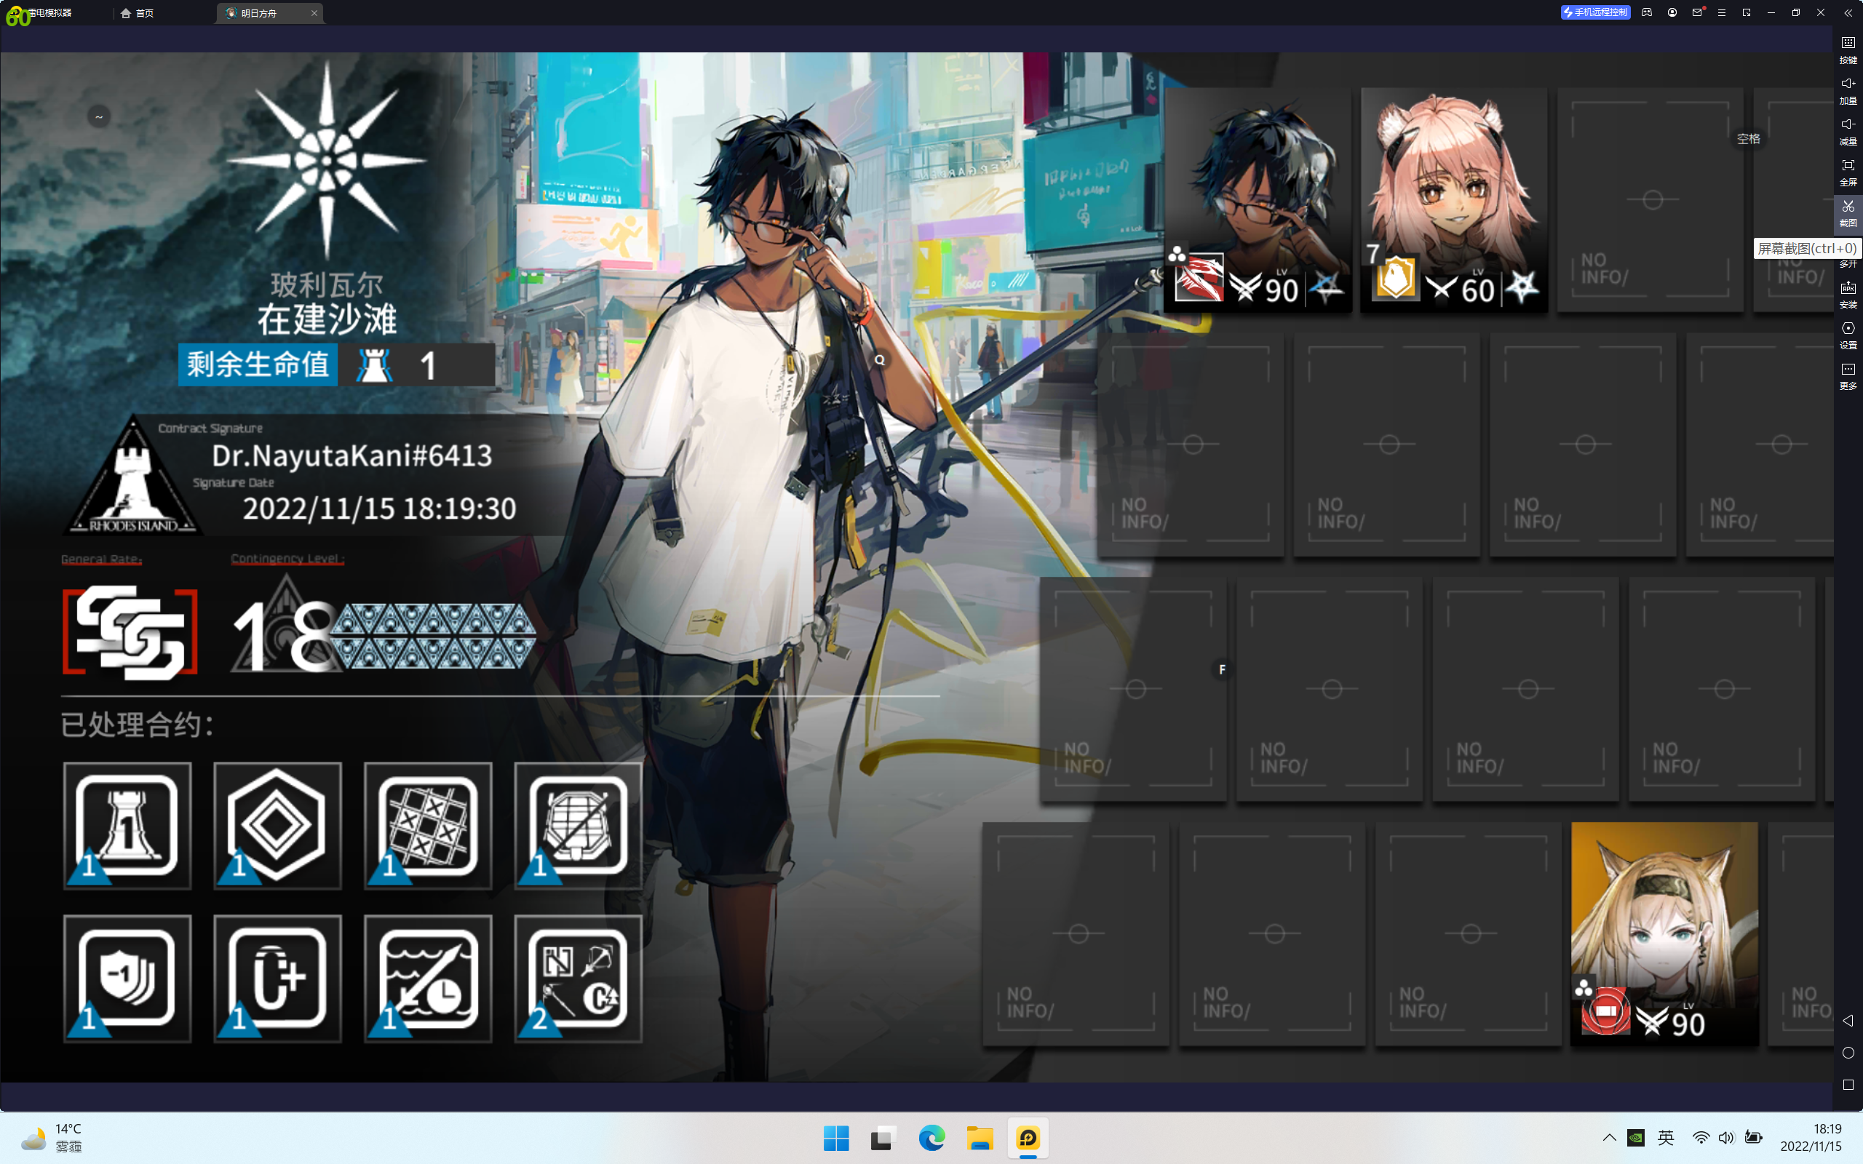Screen dimensions: 1863x1164
Task: Select the crossed-grid tiles contract icon
Action: click(427, 825)
